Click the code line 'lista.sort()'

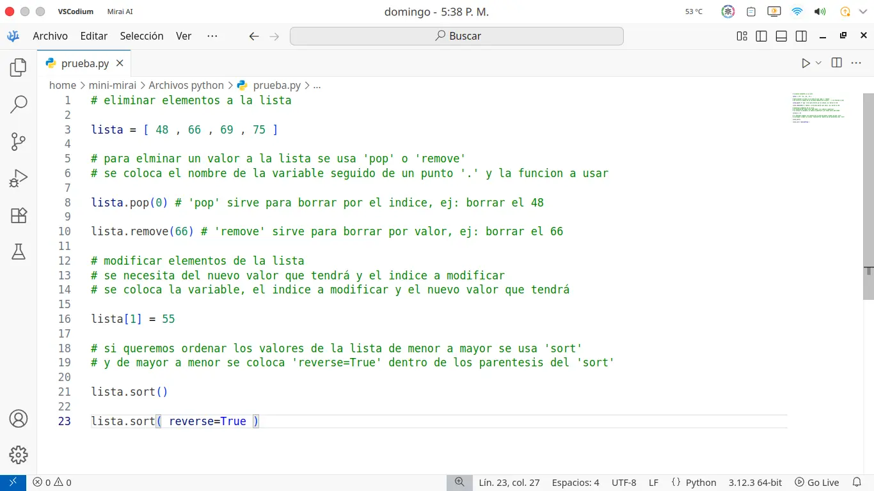click(x=129, y=392)
